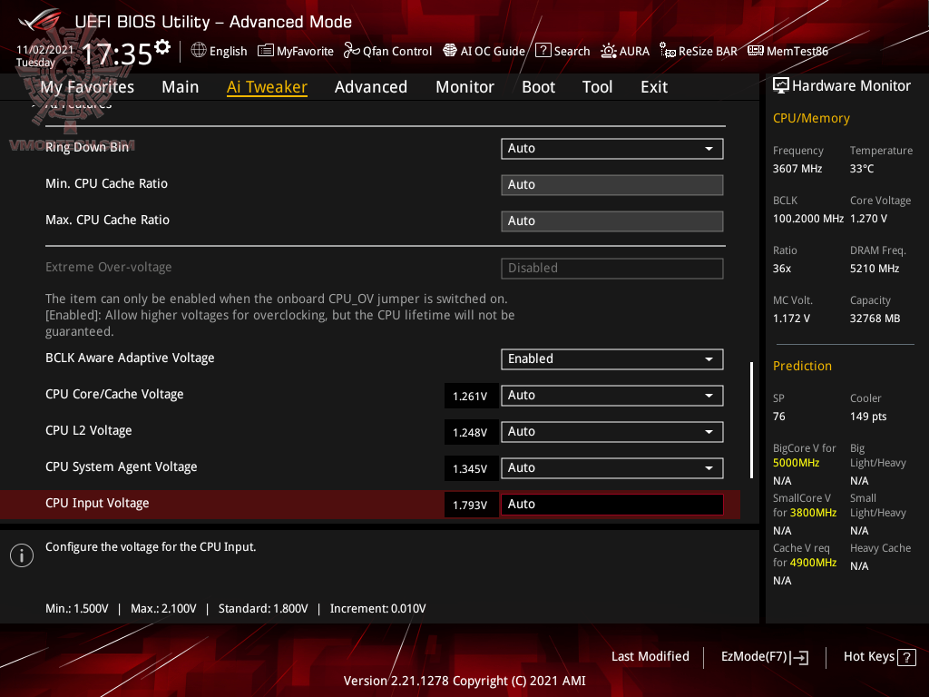Select the CPU Input Voltage row label
929x697 pixels.
(97, 503)
